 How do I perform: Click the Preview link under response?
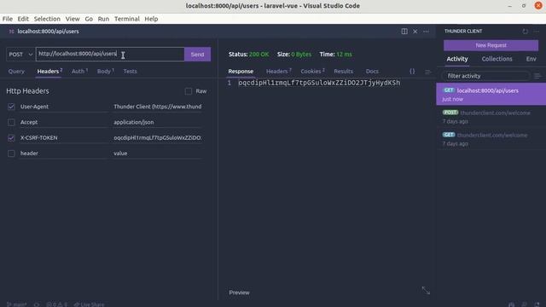[239, 293]
